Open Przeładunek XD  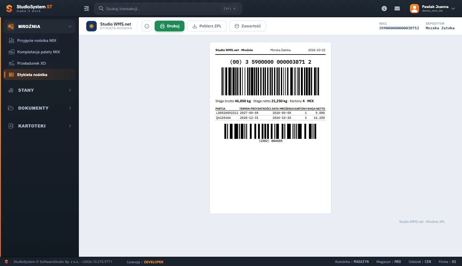[x=39, y=63]
